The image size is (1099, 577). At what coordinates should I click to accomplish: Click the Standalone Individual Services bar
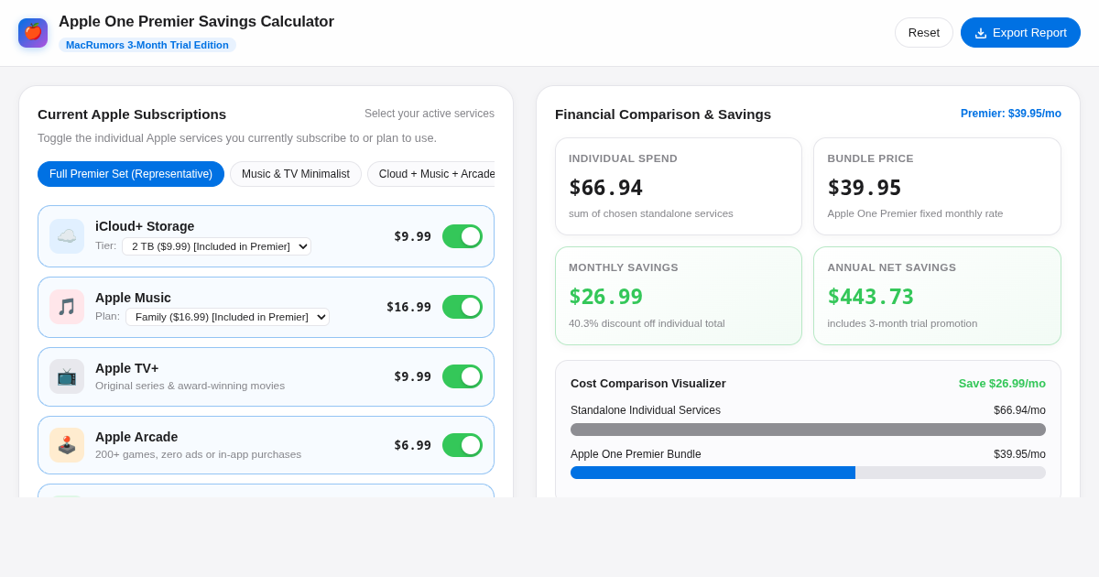pyautogui.click(x=808, y=430)
